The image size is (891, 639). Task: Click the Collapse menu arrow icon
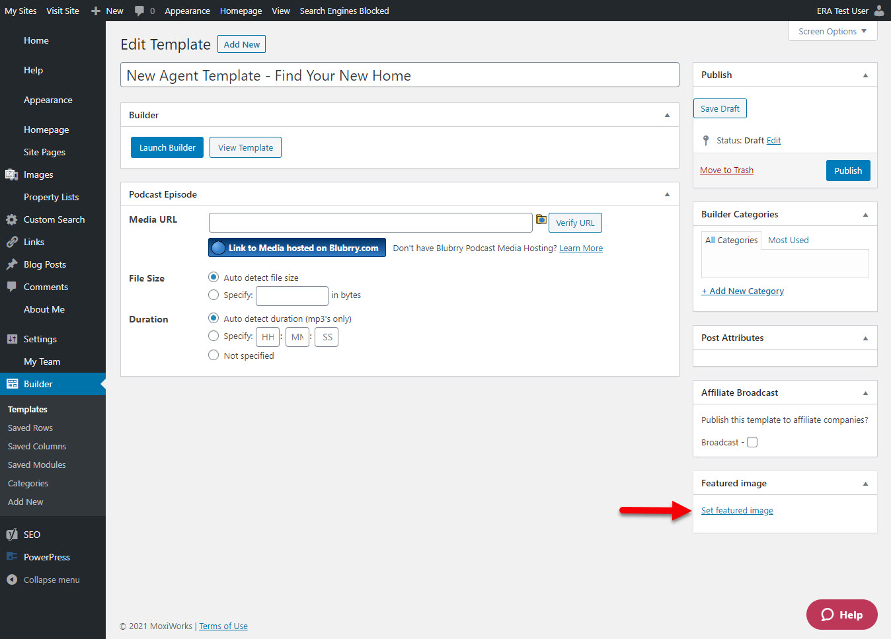12,580
